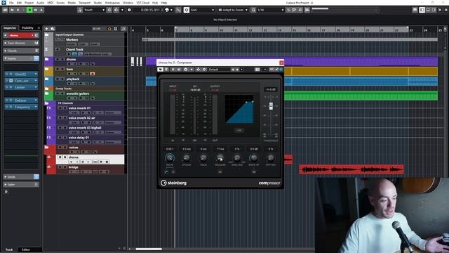The height and width of the screenshot is (253, 449).
Task: Open the File menu
Action: [11, 3]
